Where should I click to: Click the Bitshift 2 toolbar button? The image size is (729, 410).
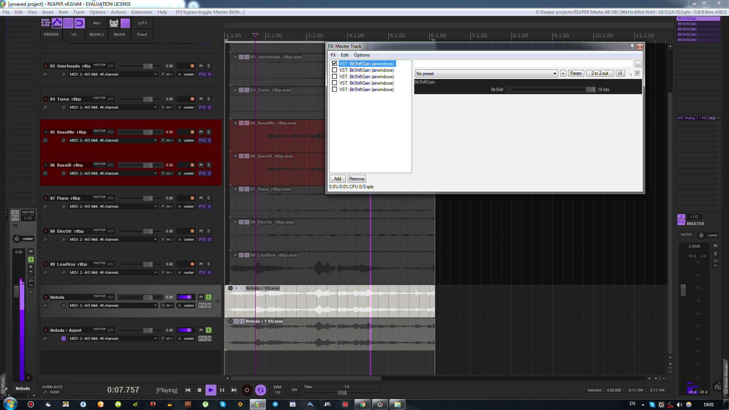point(97,35)
